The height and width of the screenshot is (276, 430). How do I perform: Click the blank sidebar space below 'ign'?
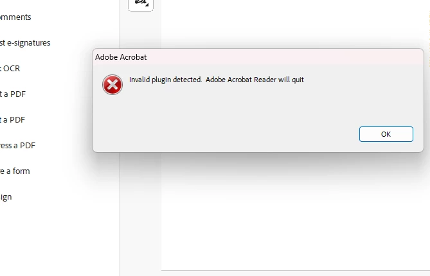[60, 238]
